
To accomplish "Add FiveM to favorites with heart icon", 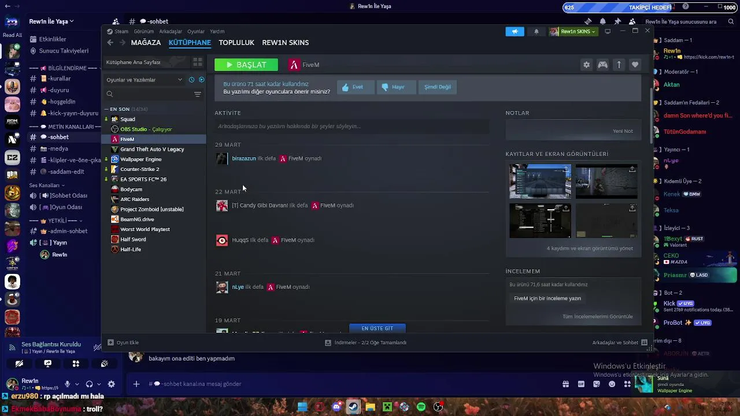I will point(635,65).
